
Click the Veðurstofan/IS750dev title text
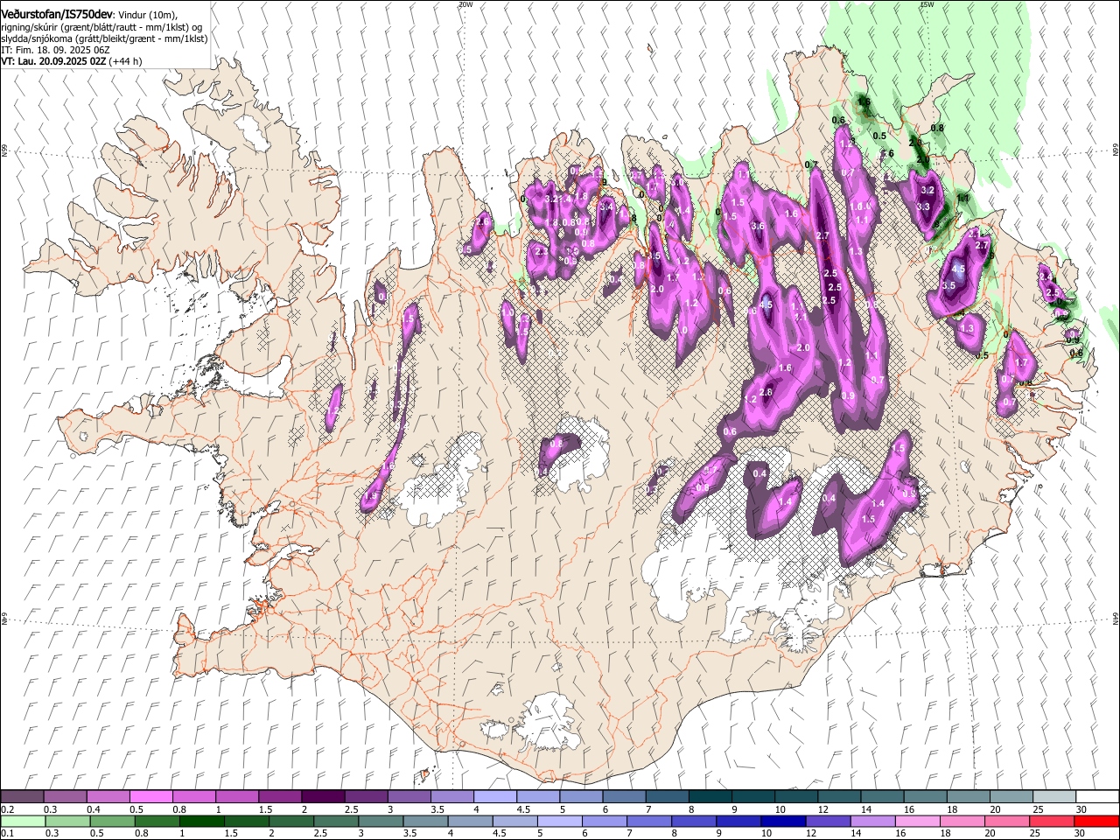click(x=57, y=15)
